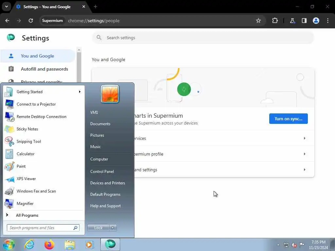Expand the Import bookmarks and settings arrow

pos(305,170)
